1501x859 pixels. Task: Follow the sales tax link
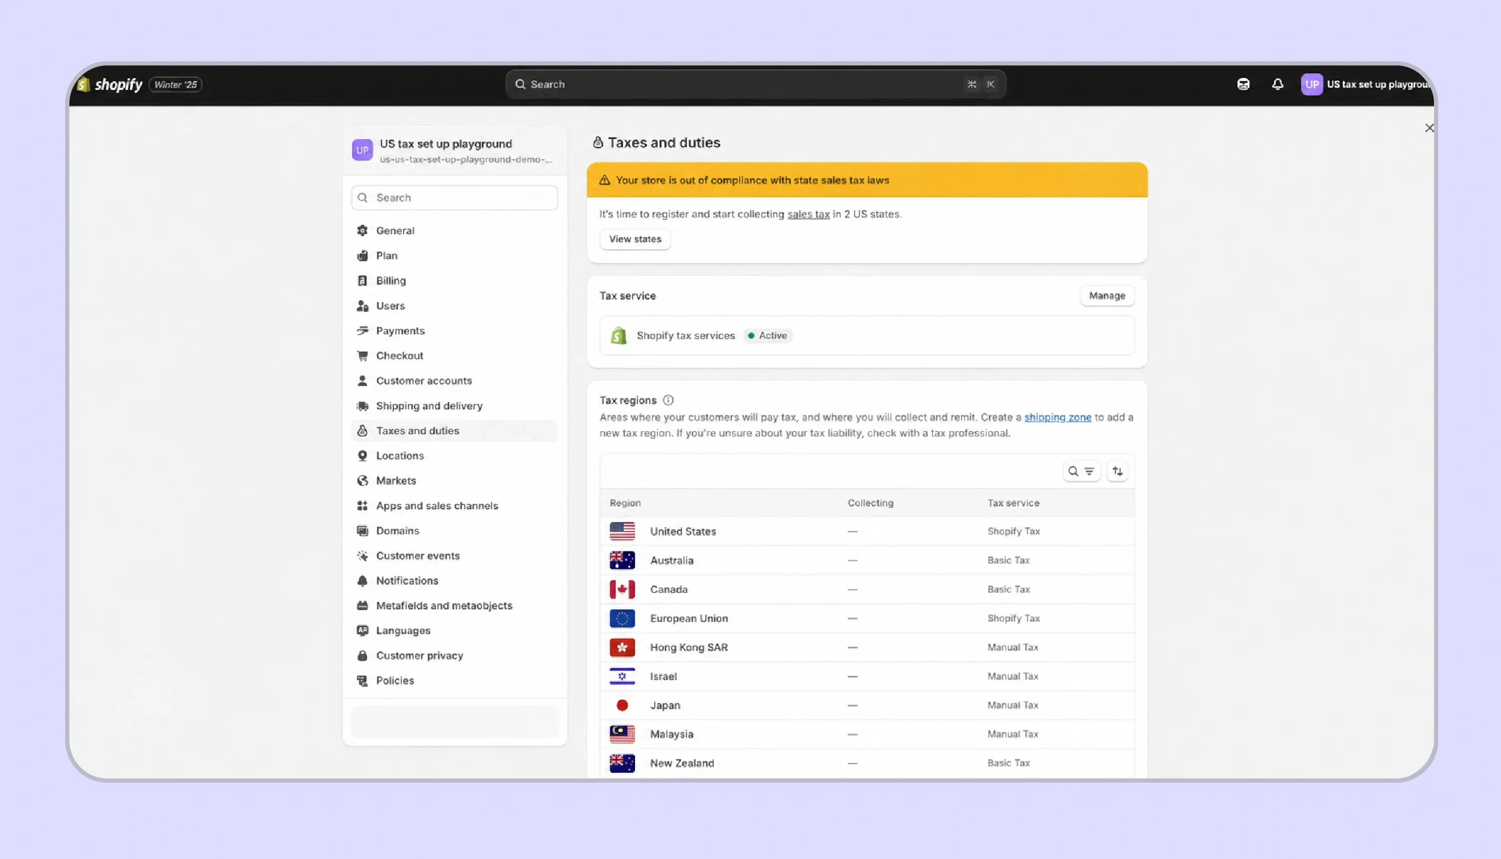(809, 214)
